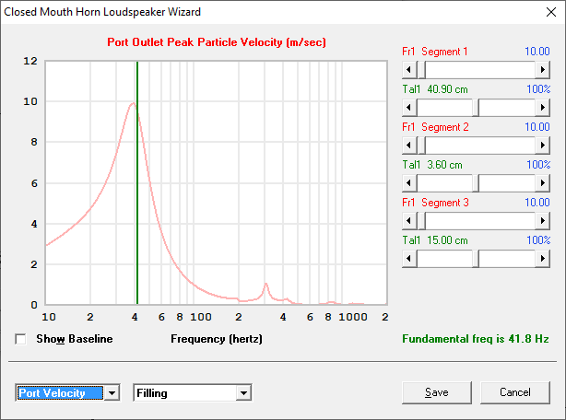Click right arrow of Tal1 15.00 cm scrollbar
This screenshot has width=566, height=420.
pos(543,258)
